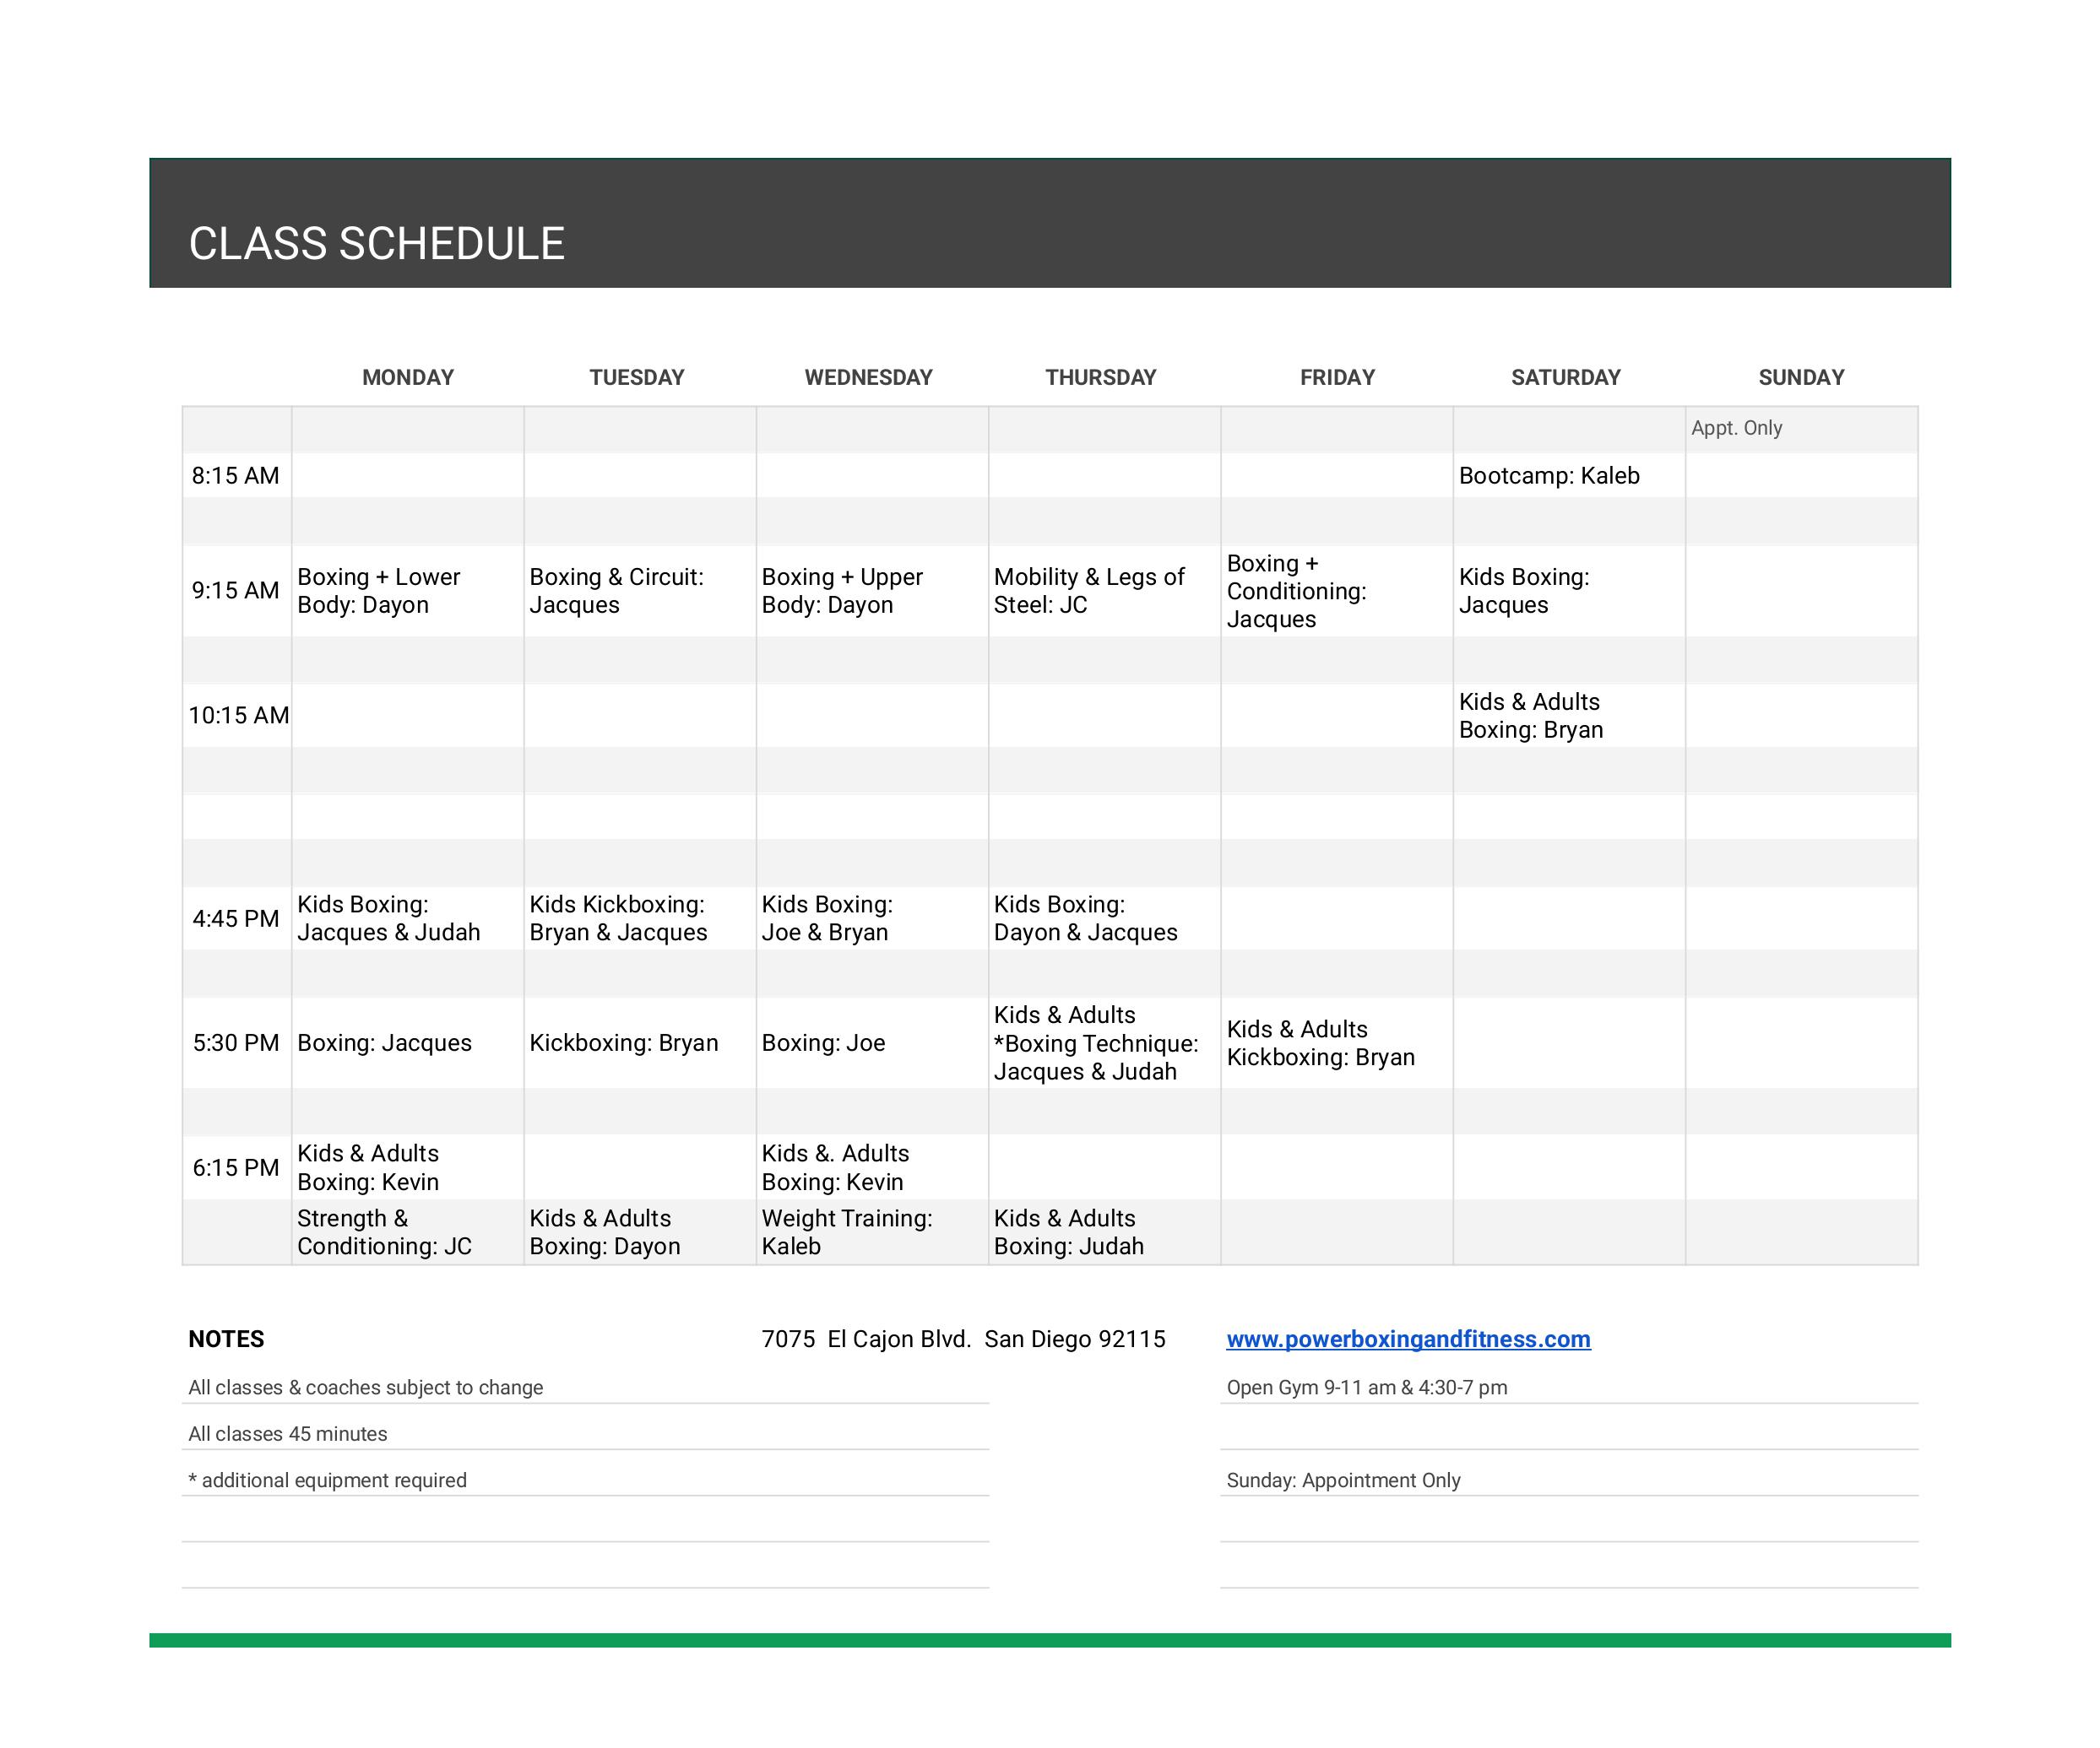Click the CLASS SCHEDULE title heading
Image resolution: width=2100 pixels, height=1748 pixels.
tap(376, 244)
